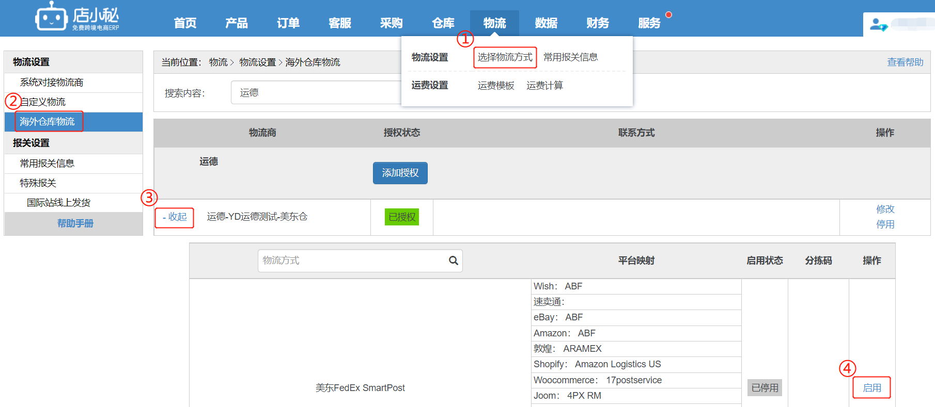Open the 数据 menu
The image size is (935, 407).
[547, 23]
